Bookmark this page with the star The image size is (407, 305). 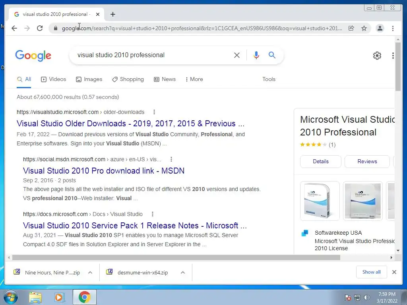coord(364,28)
